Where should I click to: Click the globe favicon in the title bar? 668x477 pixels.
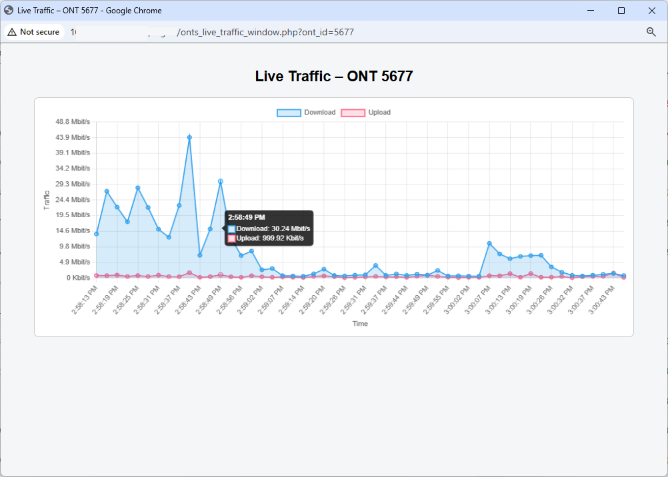click(x=9, y=10)
